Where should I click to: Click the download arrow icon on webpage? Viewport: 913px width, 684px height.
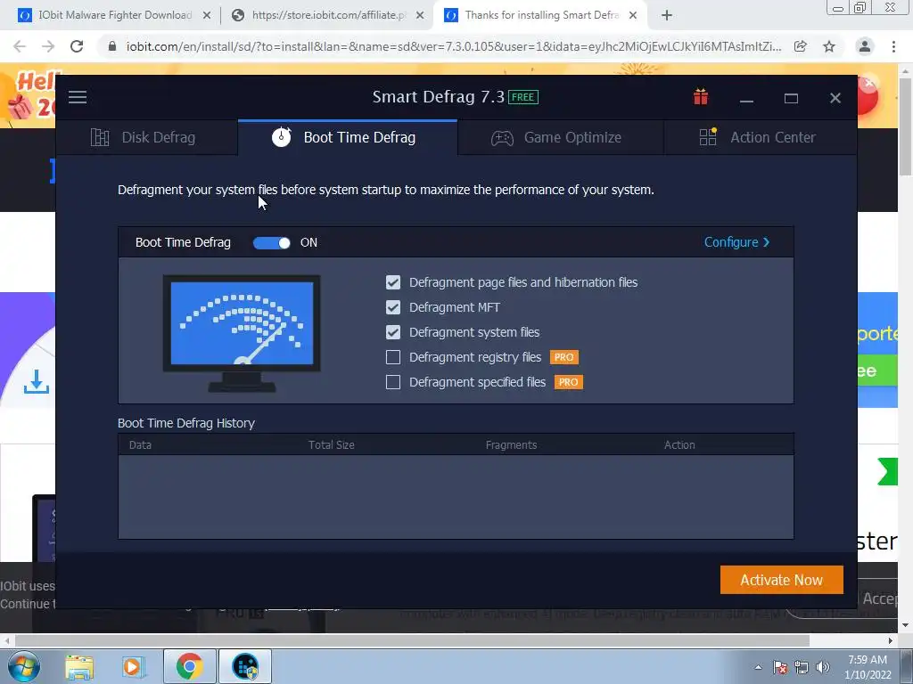pos(36,381)
